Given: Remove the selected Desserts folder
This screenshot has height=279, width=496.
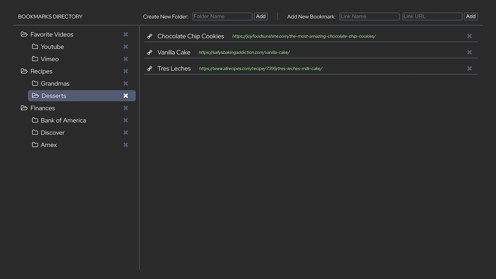Looking at the screenshot, I should coord(126,96).
